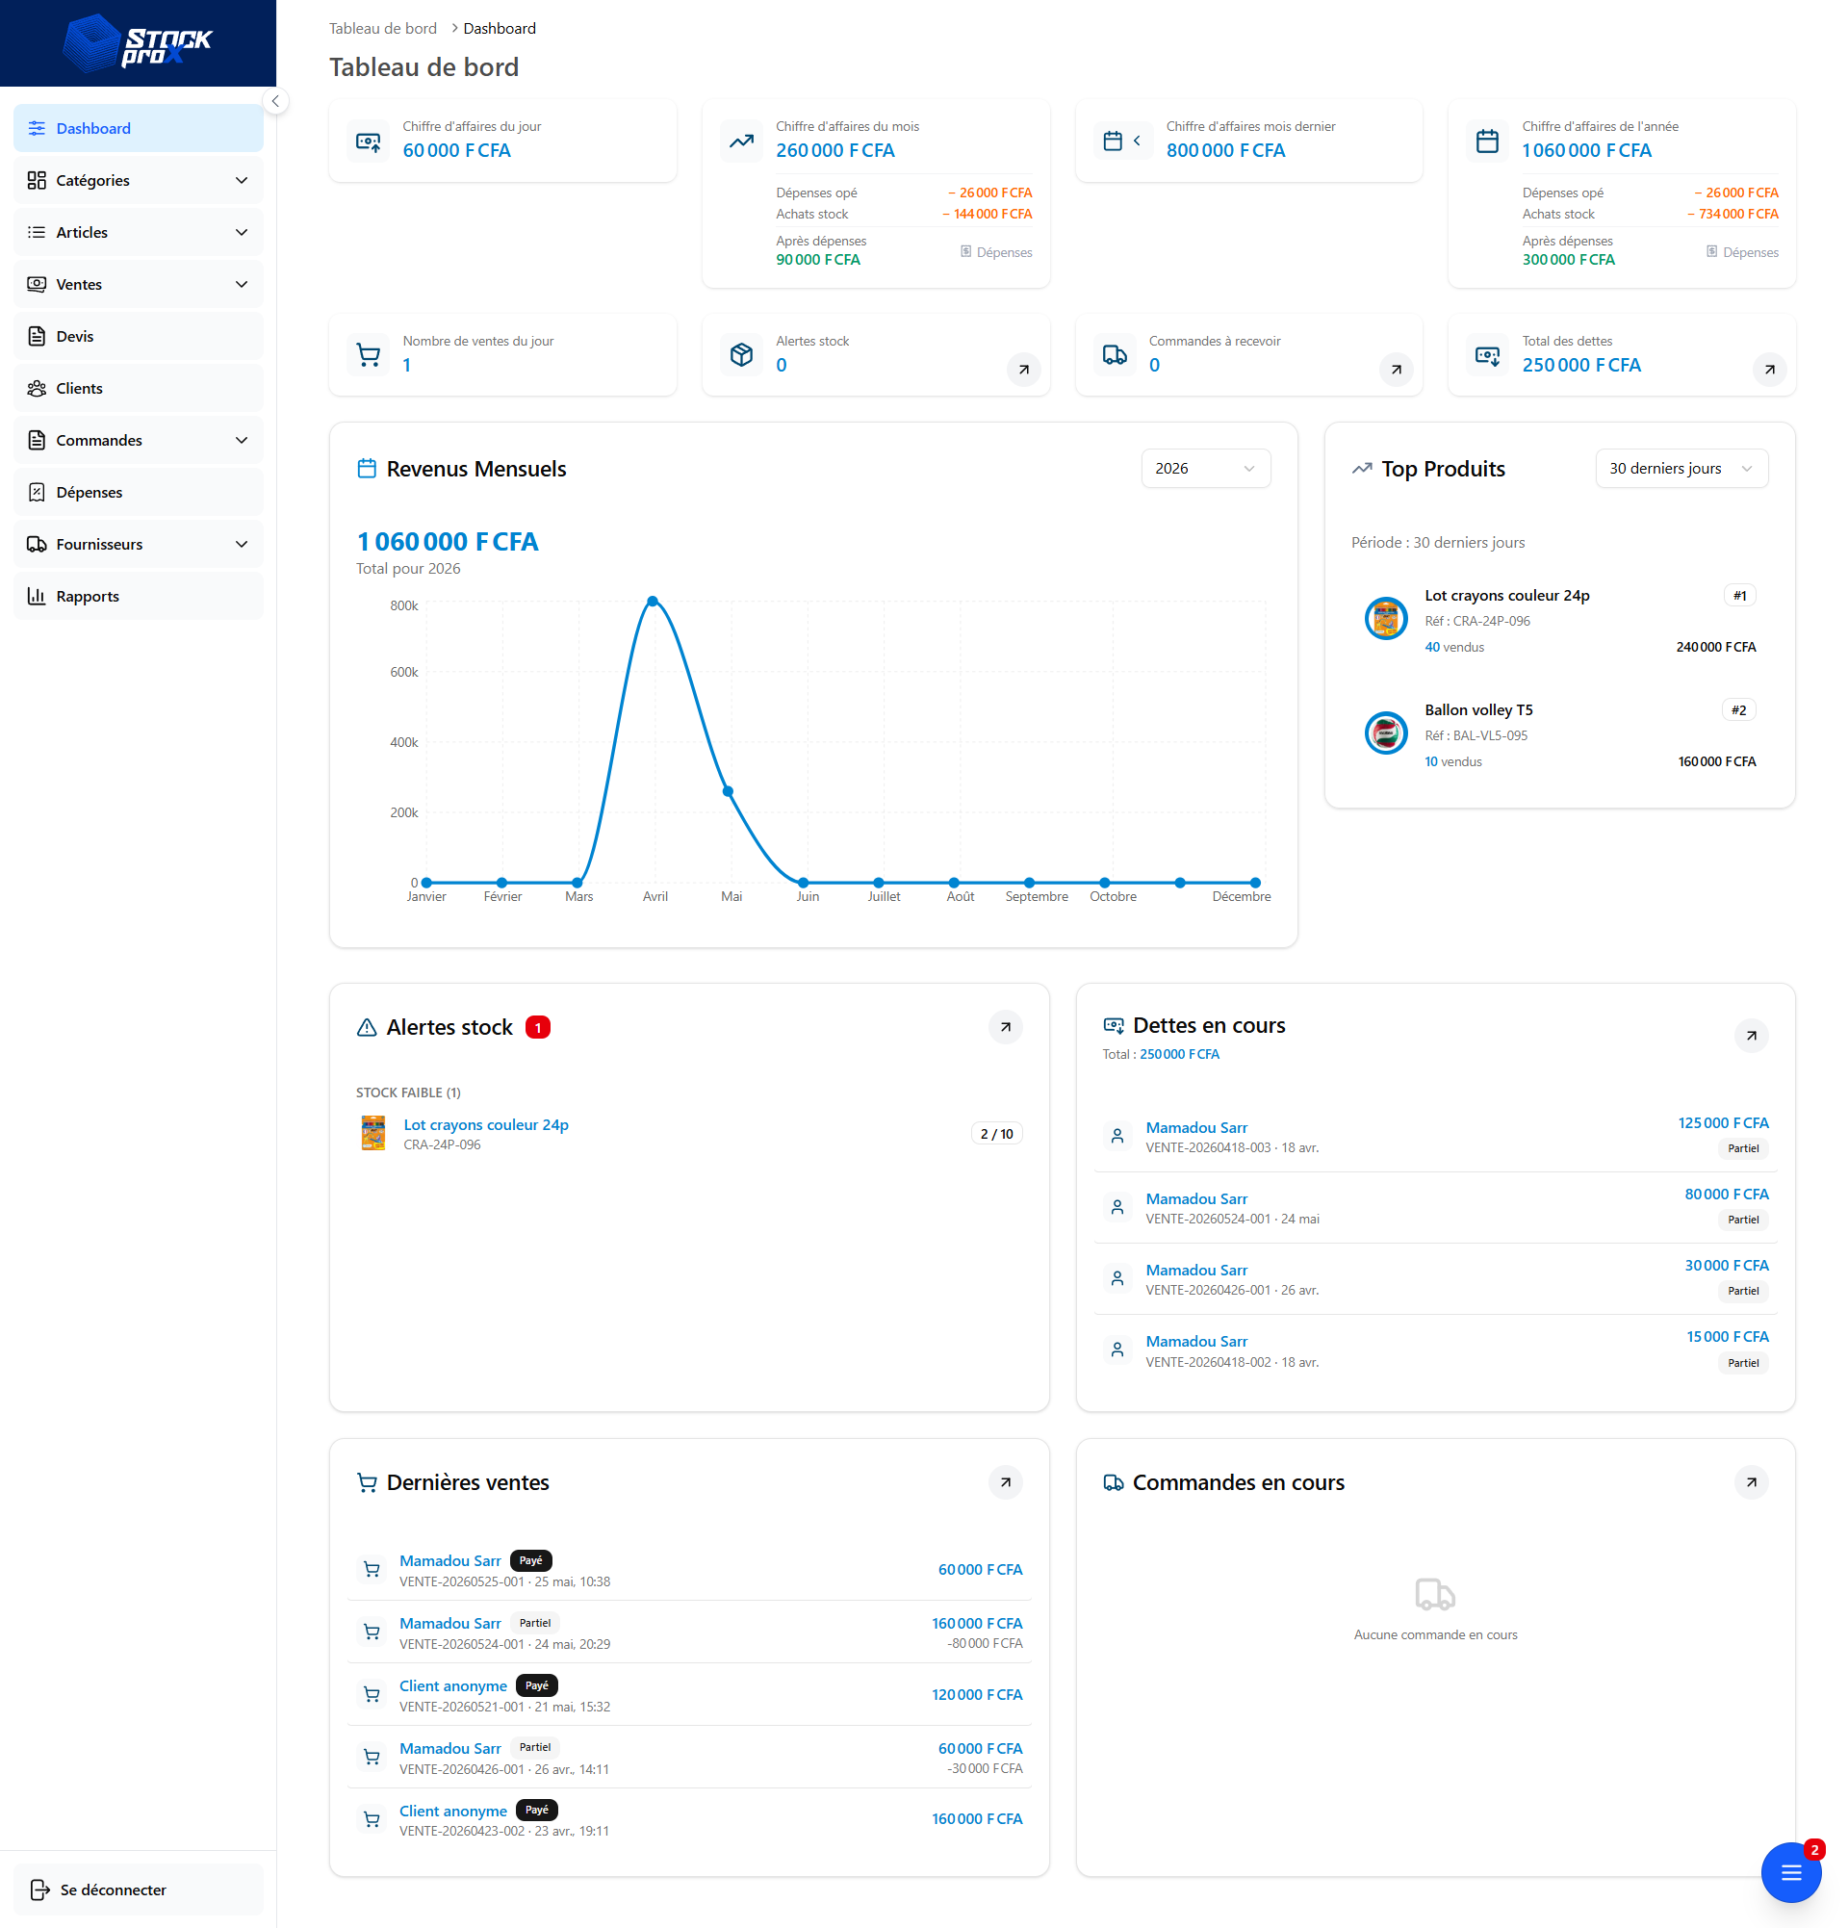The height and width of the screenshot is (1928, 1848).
Task: Expand the Commandes menu chevron
Action: [x=241, y=440]
